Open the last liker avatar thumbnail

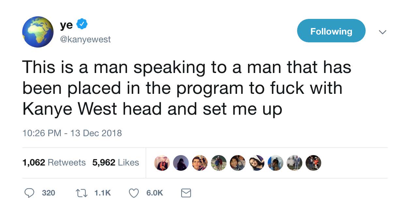313,163
